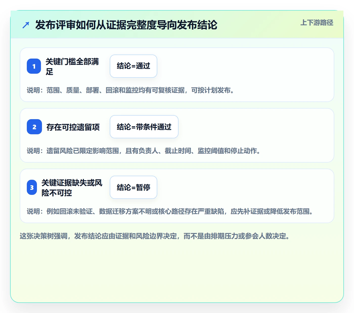Image resolution: width=354 pixels, height=313 pixels.
Task: Click the step number 1 badge
Action: click(34, 66)
